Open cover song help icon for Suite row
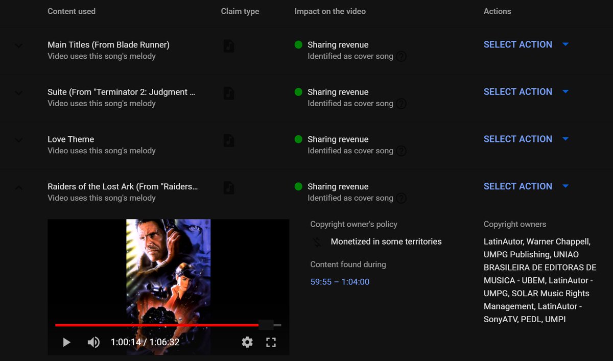The height and width of the screenshot is (361, 613). [x=402, y=104]
